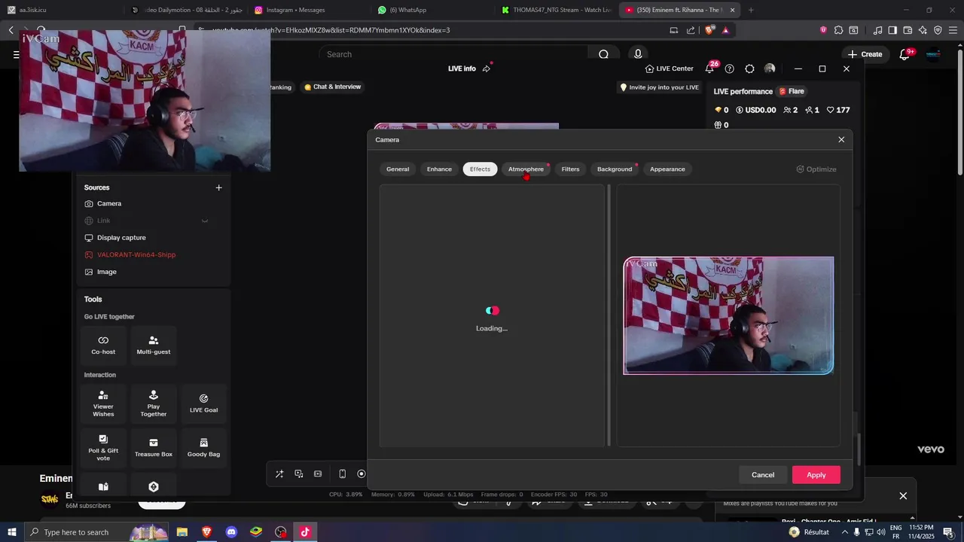Switch to the Atmosphere tab
The height and width of the screenshot is (542, 964).
coord(526,169)
